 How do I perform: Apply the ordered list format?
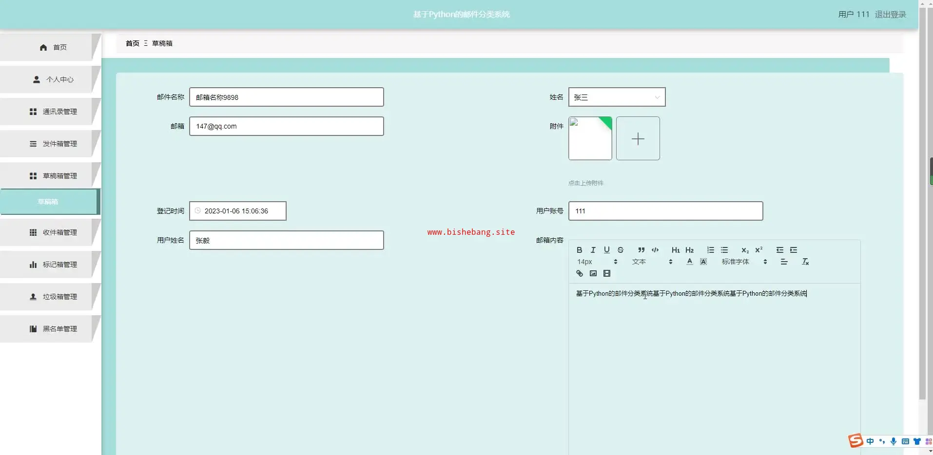711,250
